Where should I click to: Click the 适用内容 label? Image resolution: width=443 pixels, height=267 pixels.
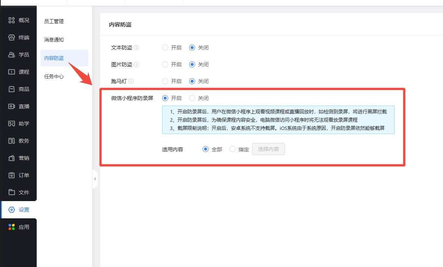(173, 149)
